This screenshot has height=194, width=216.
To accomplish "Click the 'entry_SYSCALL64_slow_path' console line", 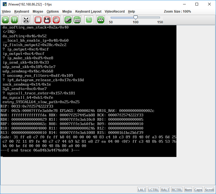I will 41,102.
